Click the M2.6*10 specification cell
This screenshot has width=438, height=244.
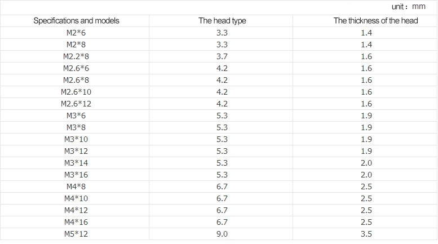point(76,92)
